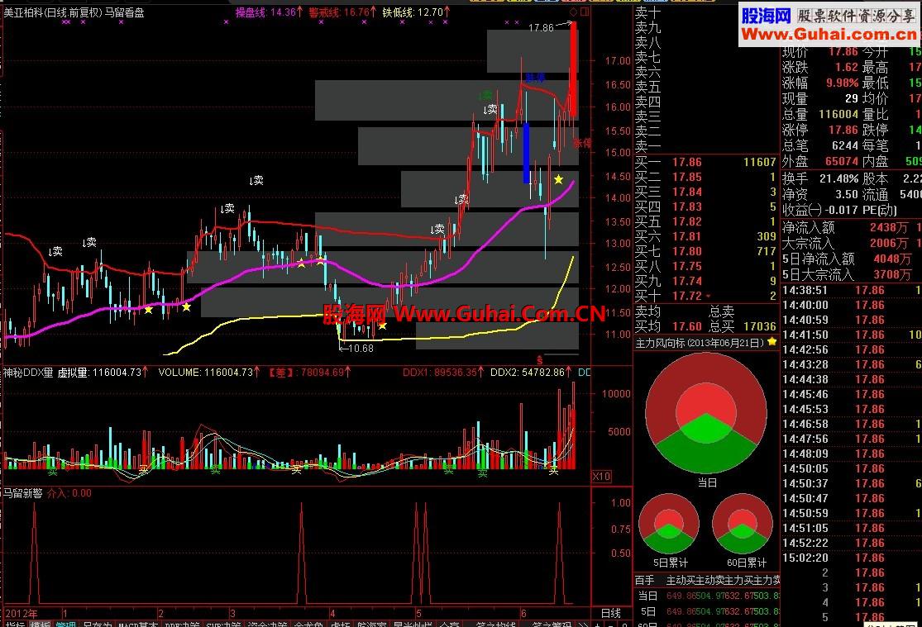This screenshot has width=922, height=627.
Task: Click the 美亚柏科(日线.前复权) stock title
Action: point(53,12)
